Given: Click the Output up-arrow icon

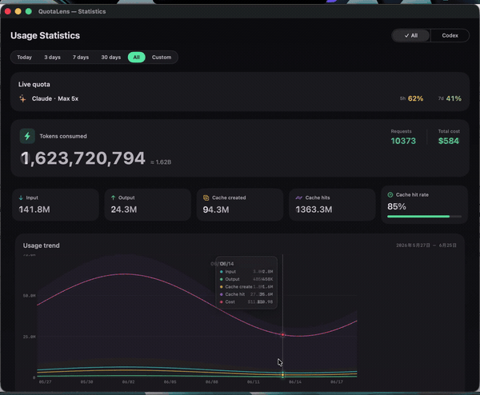Looking at the screenshot, I should (x=114, y=197).
